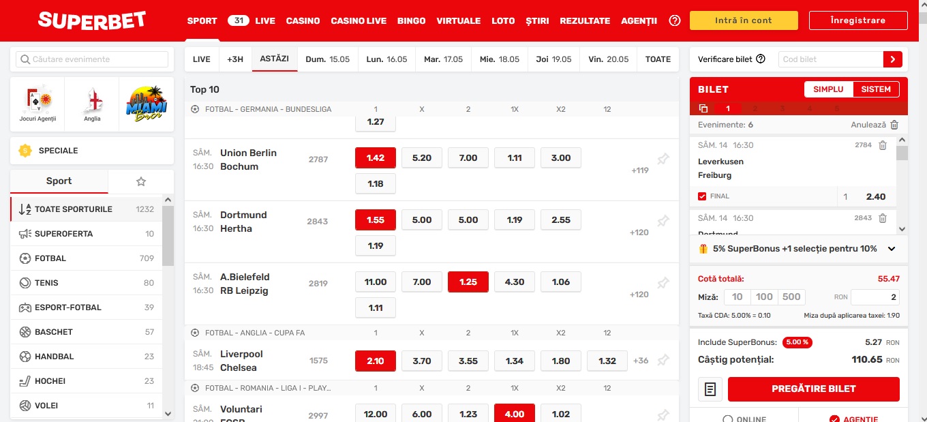This screenshot has width=927, height=422.
Task: Click the Înregistrare button
Action: point(858,20)
